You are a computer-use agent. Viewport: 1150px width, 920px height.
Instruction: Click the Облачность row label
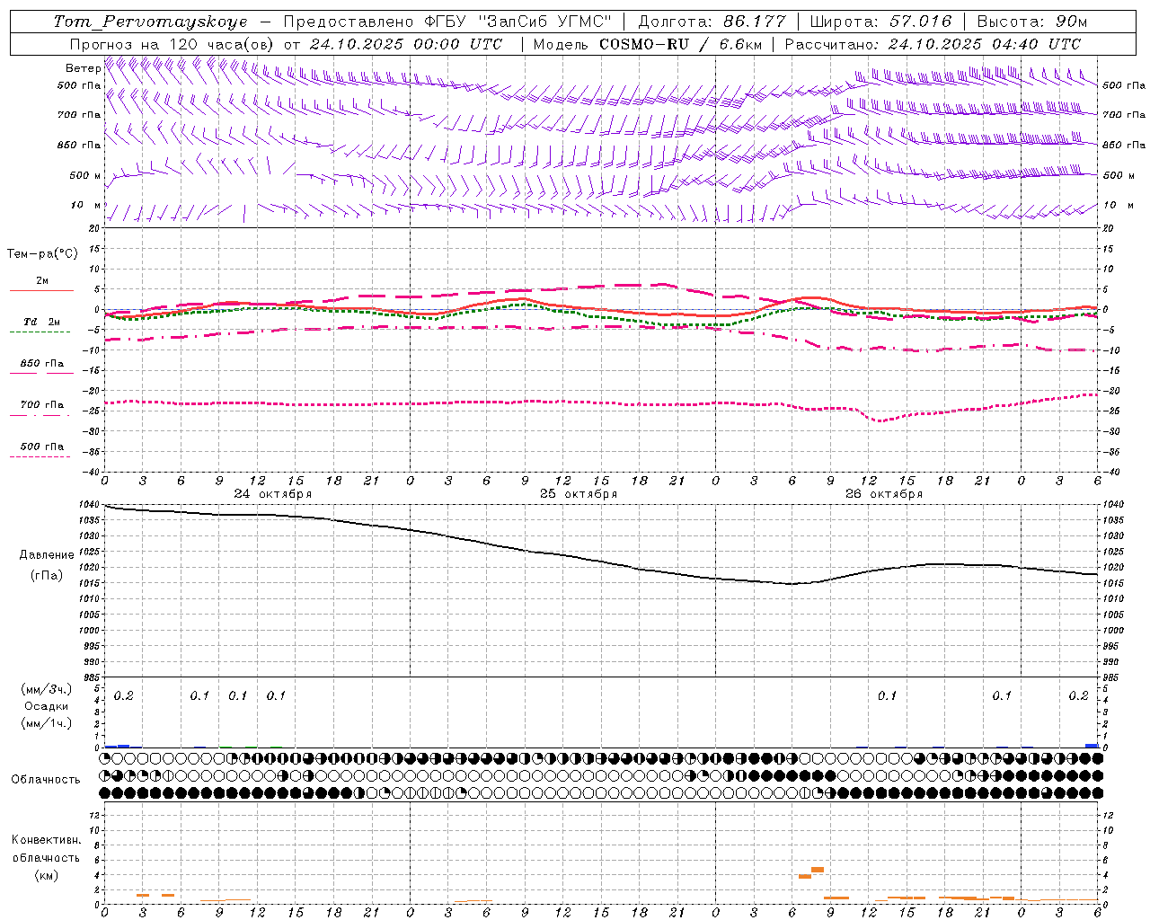[46, 780]
